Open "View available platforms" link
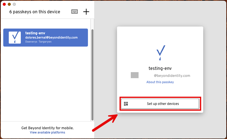The height and width of the screenshot is (139, 227). [x=47, y=132]
